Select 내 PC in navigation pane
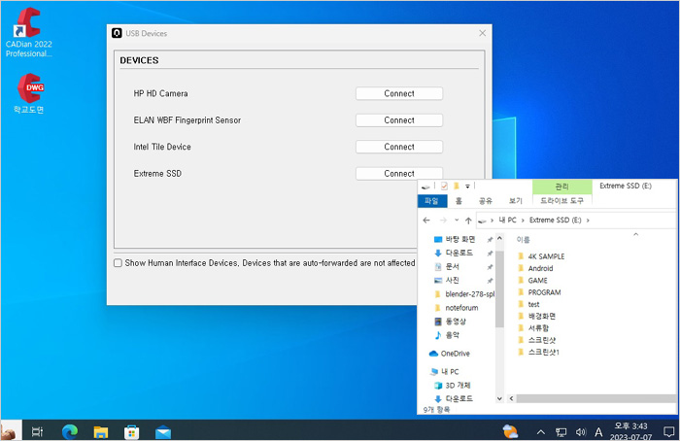Image resolution: width=680 pixels, height=441 pixels. click(445, 372)
